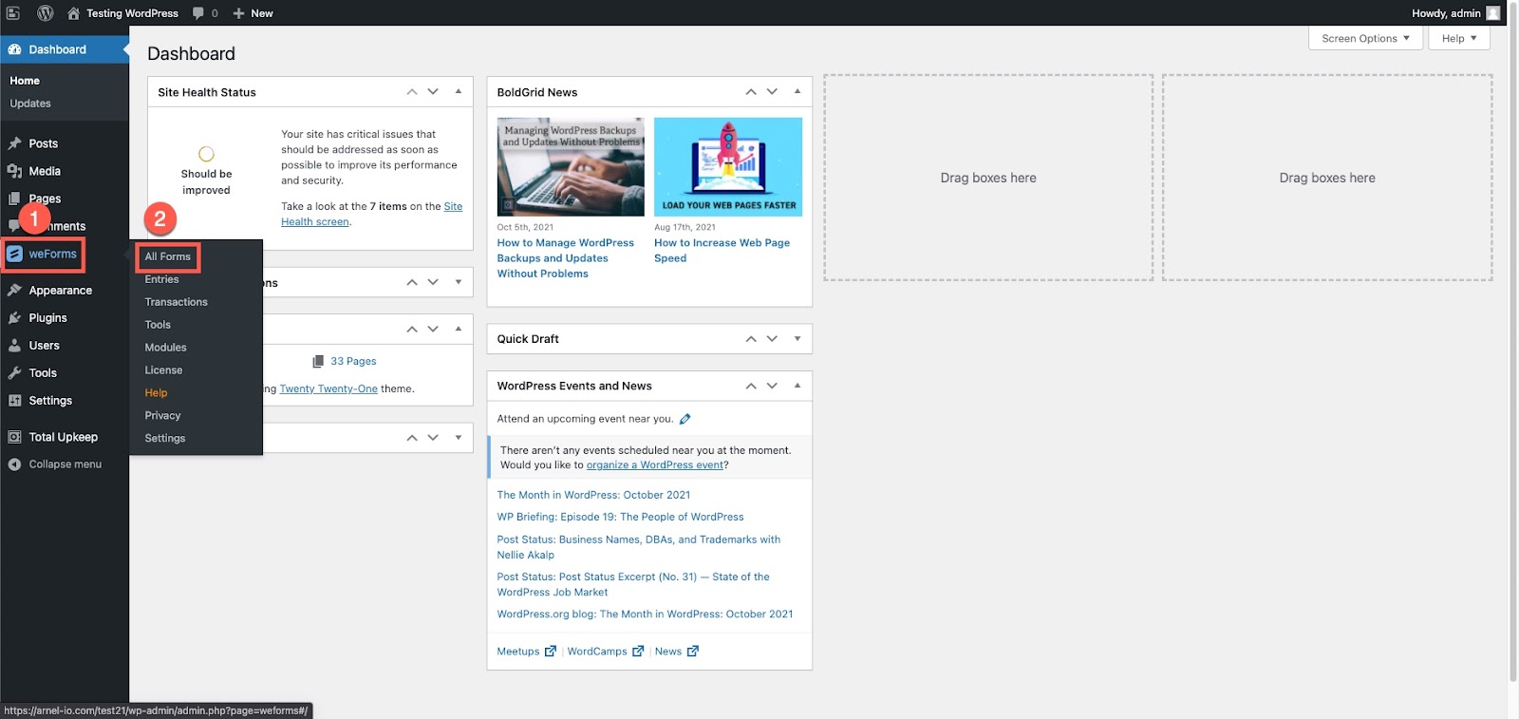This screenshot has height=719, width=1519.
Task: Open Modules in weForms submenu
Action: tap(165, 348)
